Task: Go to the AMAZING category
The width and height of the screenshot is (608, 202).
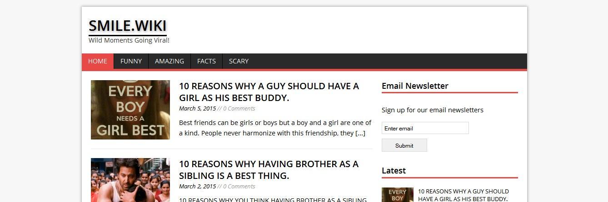Action: tap(169, 61)
